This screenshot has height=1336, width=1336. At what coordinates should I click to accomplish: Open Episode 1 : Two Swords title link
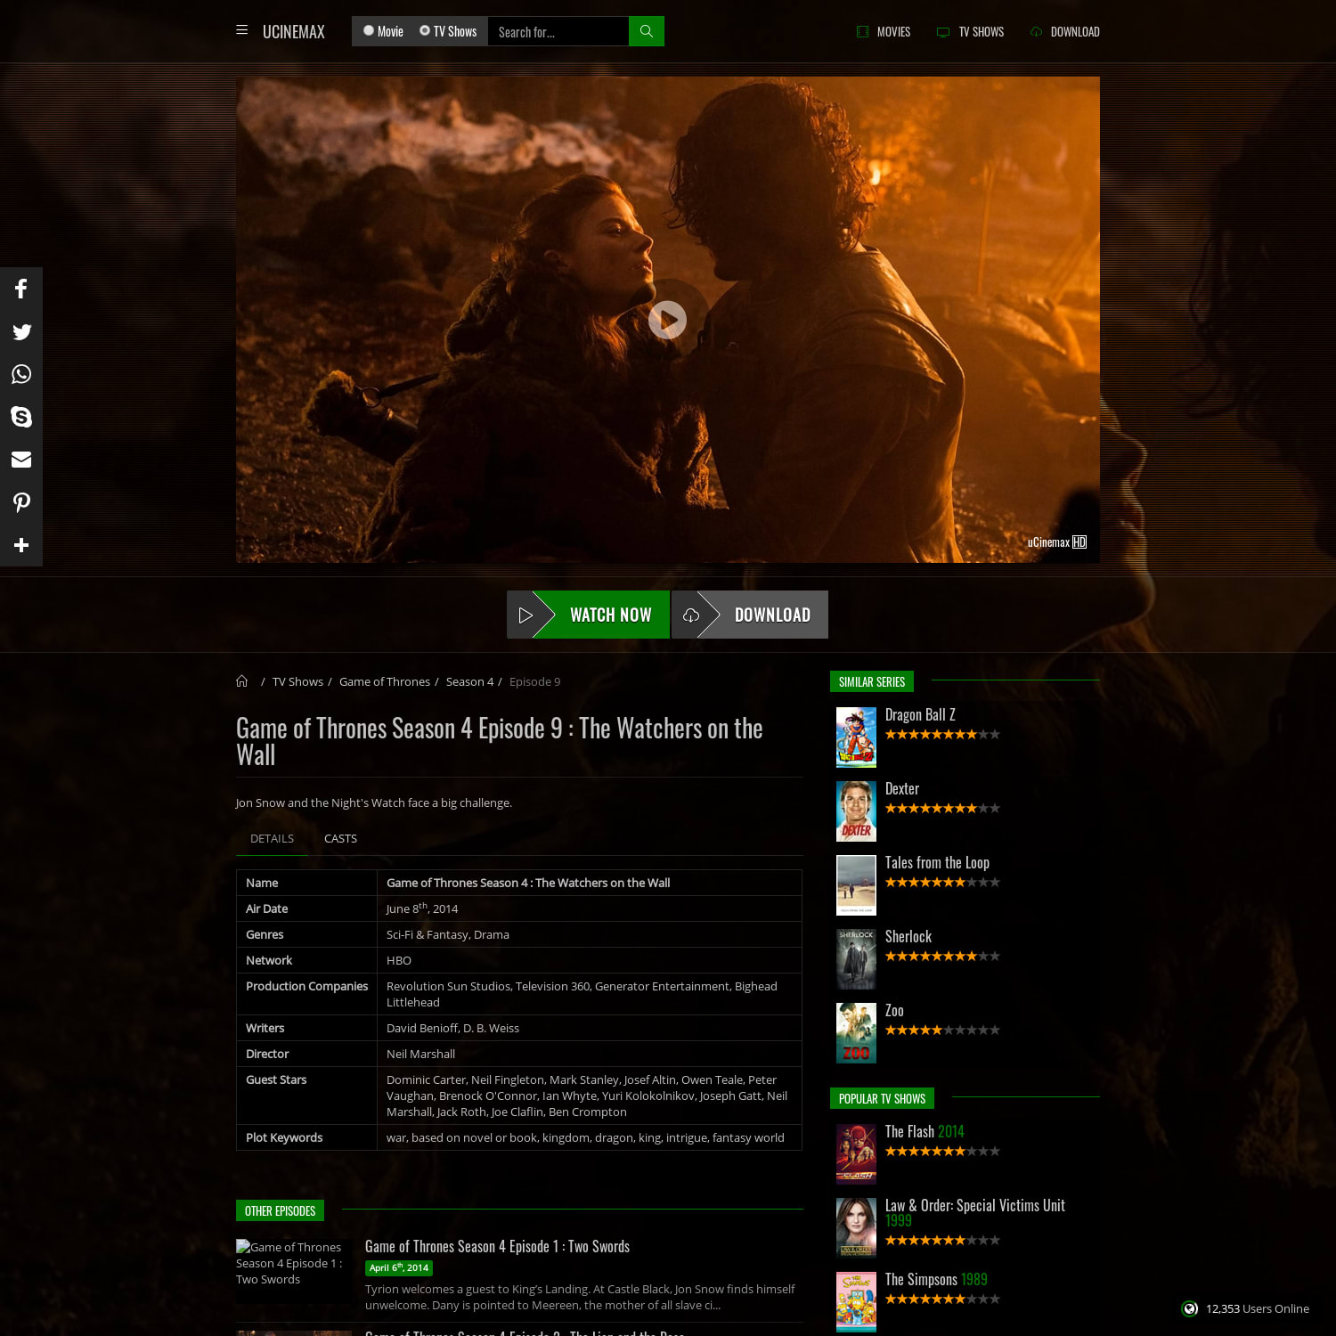pos(497,1246)
